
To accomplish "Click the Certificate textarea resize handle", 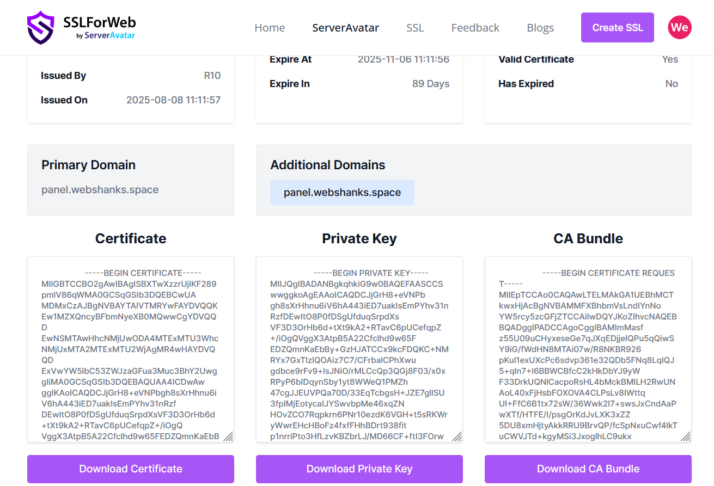I will point(229,436).
